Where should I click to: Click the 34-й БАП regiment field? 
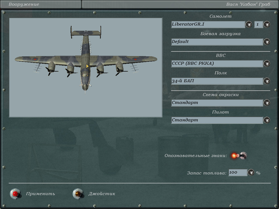[217, 81]
